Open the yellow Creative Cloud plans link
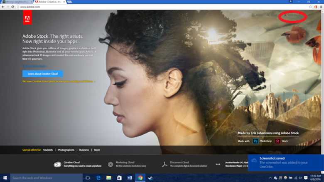324x182 pixels. [x=59, y=81]
